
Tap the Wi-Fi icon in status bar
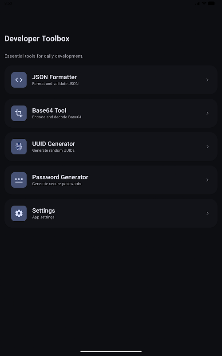[204, 3]
